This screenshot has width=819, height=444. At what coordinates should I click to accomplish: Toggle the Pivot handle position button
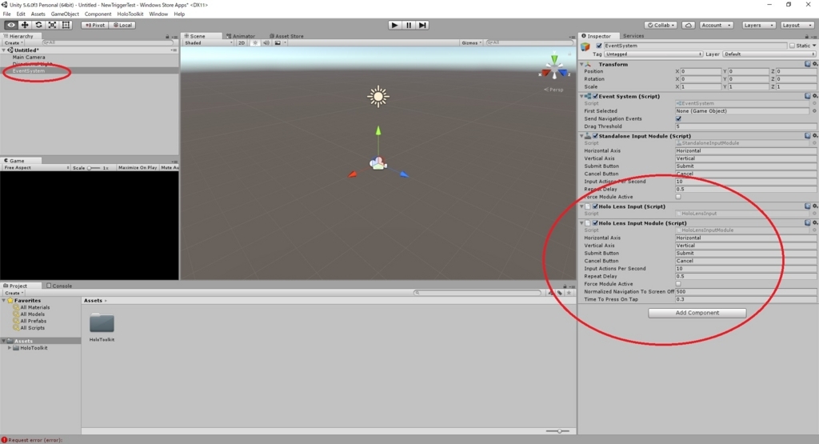coord(95,25)
